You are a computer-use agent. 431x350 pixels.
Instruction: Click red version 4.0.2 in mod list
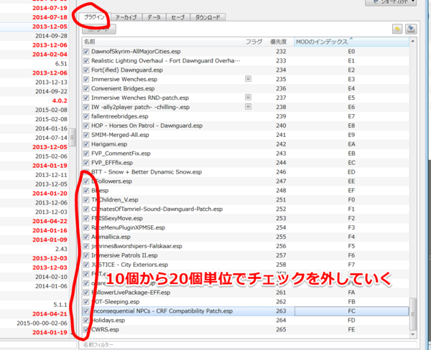(x=60, y=100)
